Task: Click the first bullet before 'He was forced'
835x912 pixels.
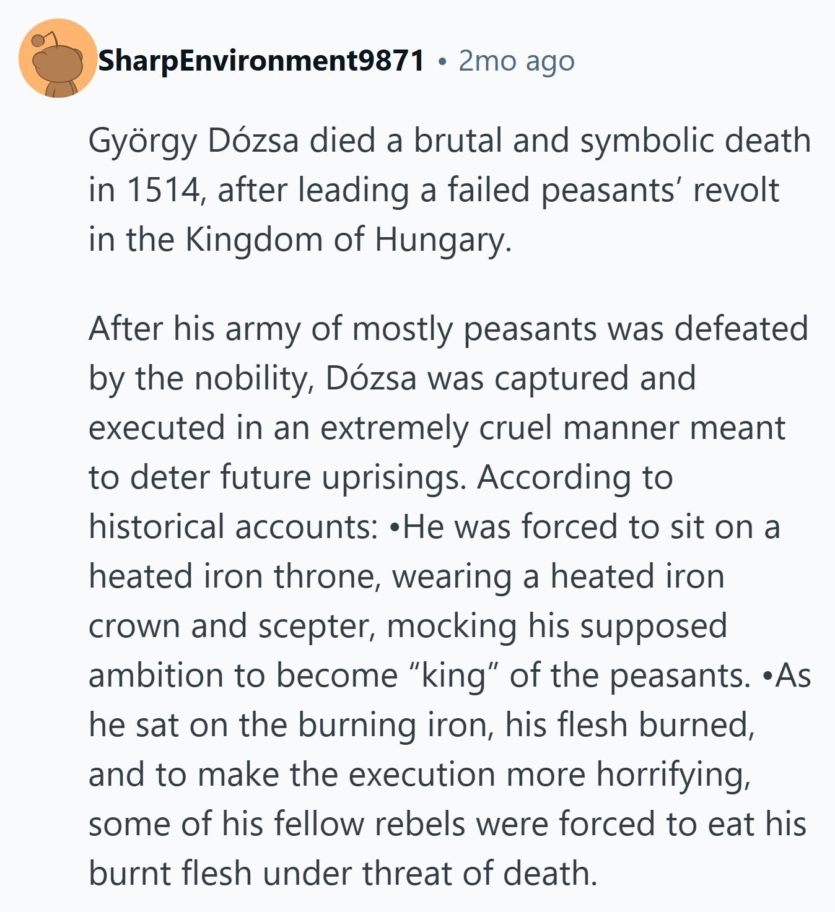Action: (395, 528)
